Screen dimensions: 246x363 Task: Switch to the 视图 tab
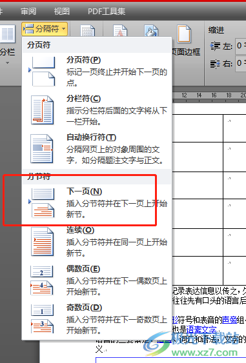62,11
